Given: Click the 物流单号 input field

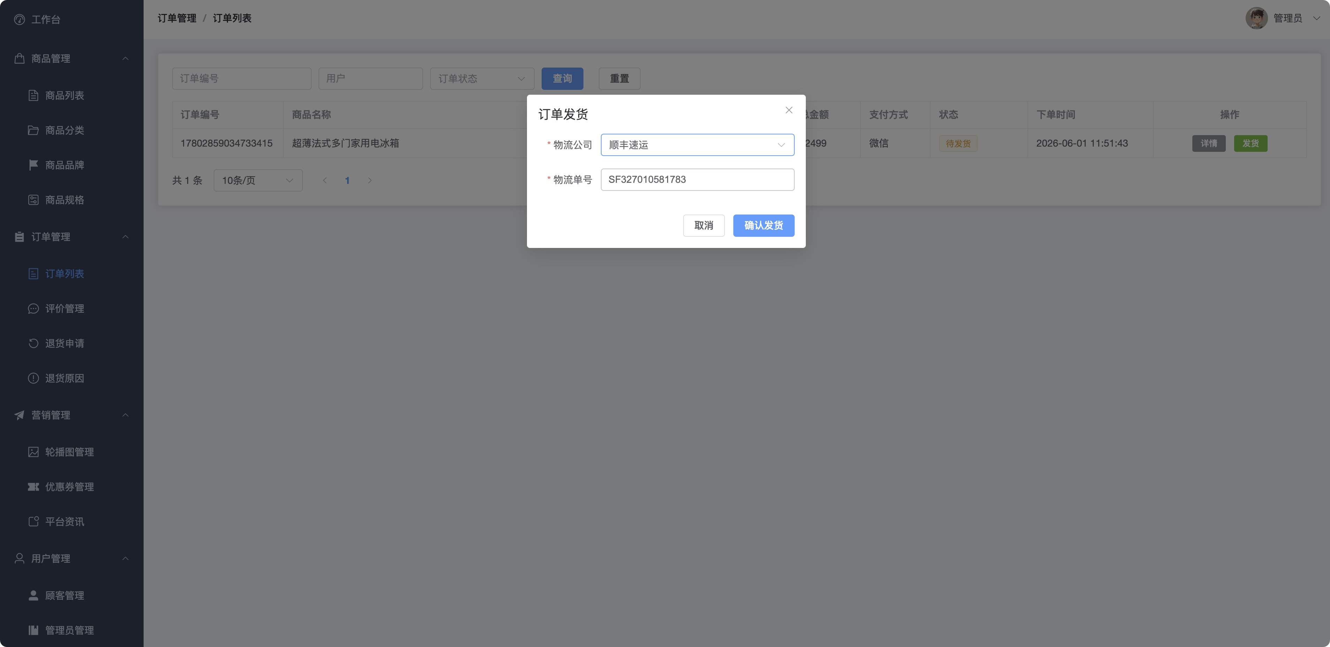Looking at the screenshot, I should 697,180.
